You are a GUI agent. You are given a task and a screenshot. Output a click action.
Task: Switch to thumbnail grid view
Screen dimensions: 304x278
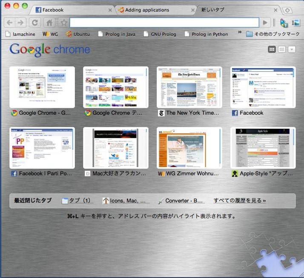272,49
